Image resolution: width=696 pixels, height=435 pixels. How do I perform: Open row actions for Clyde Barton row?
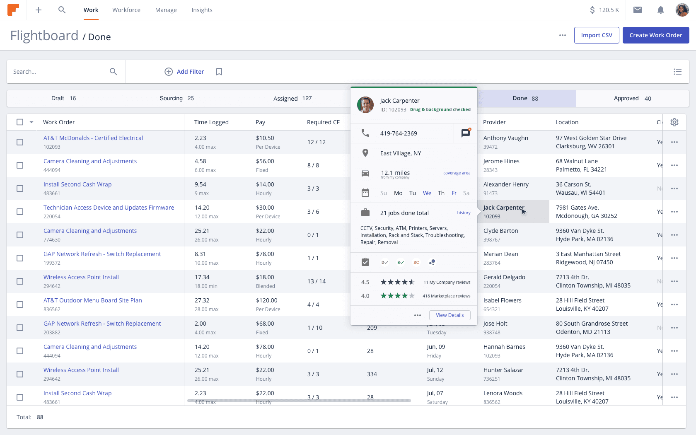point(674,235)
